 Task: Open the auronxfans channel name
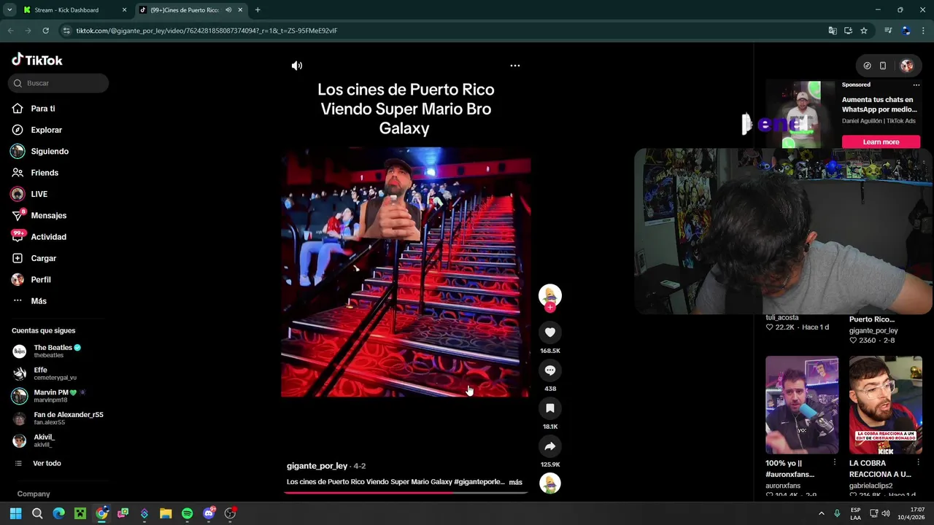pyautogui.click(x=783, y=486)
